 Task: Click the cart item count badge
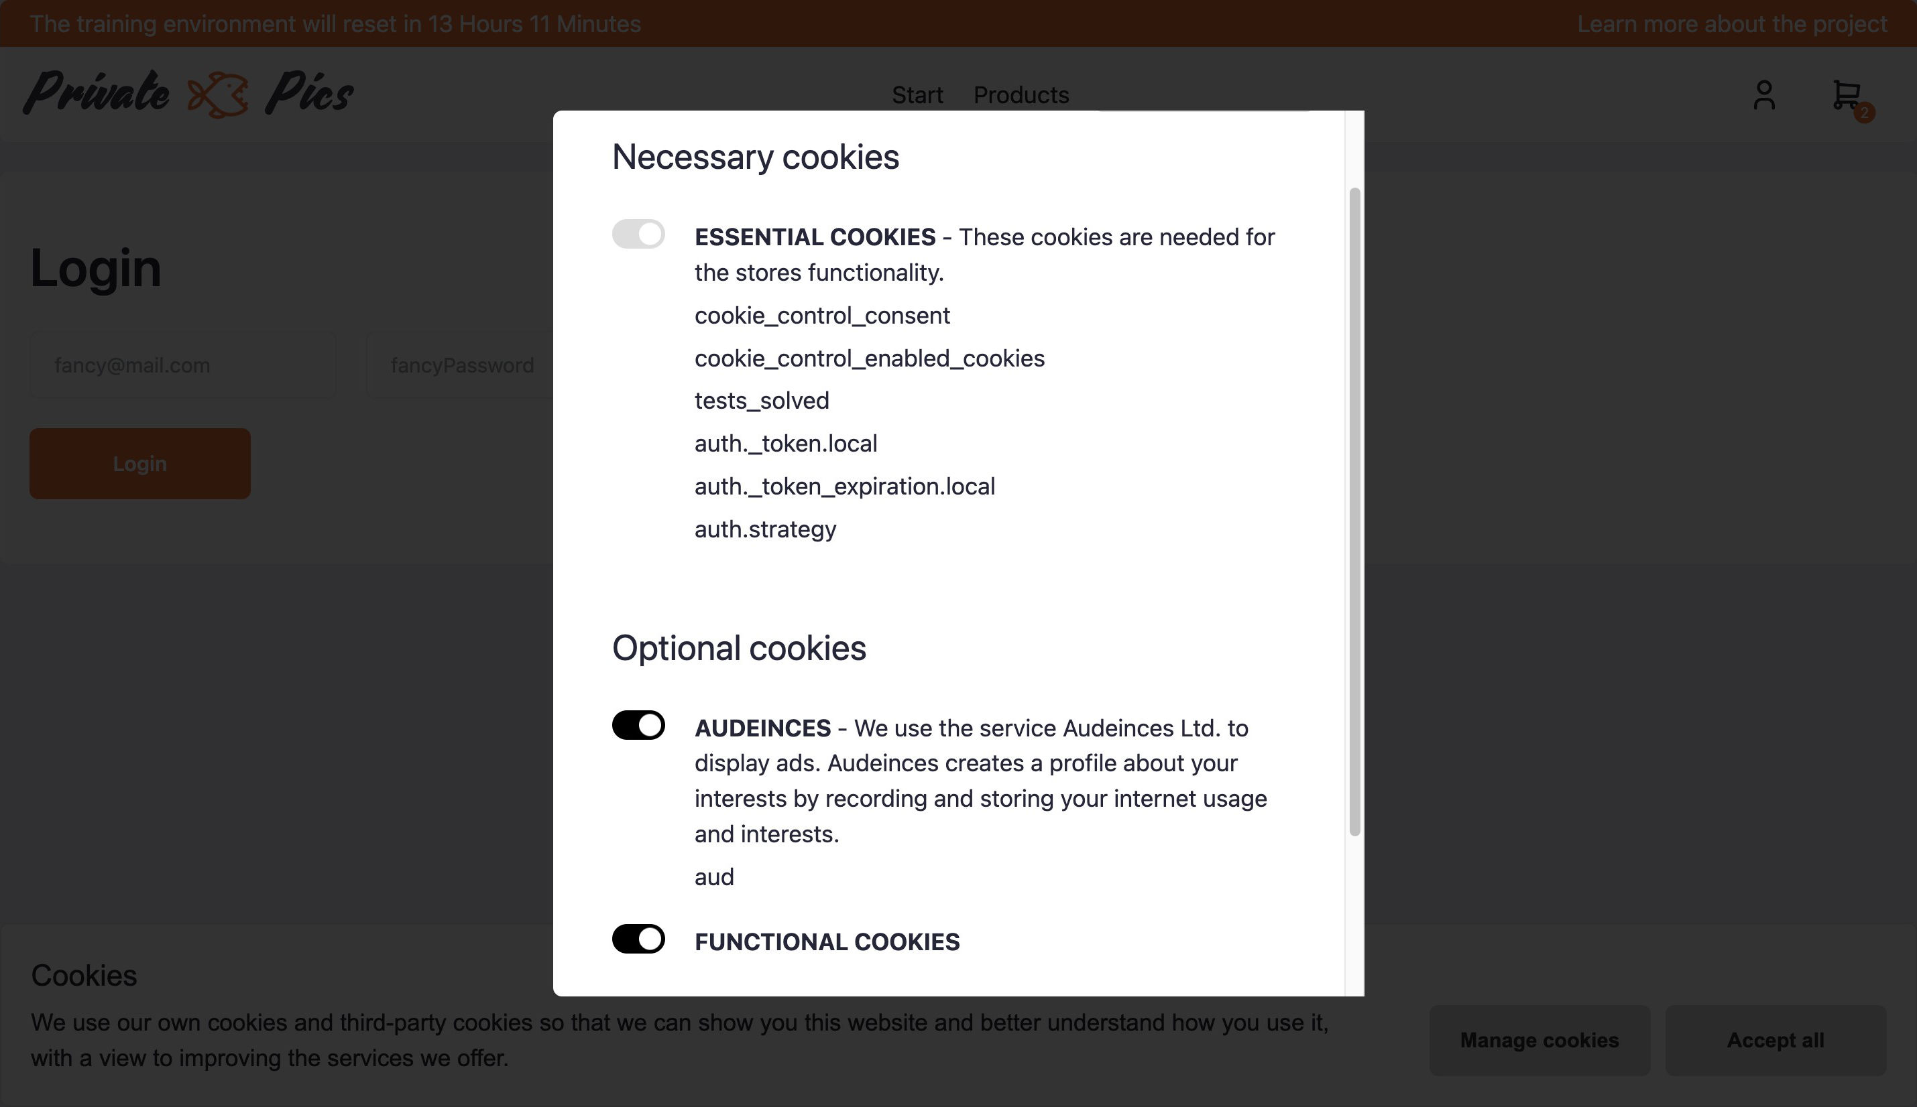coord(1865,113)
